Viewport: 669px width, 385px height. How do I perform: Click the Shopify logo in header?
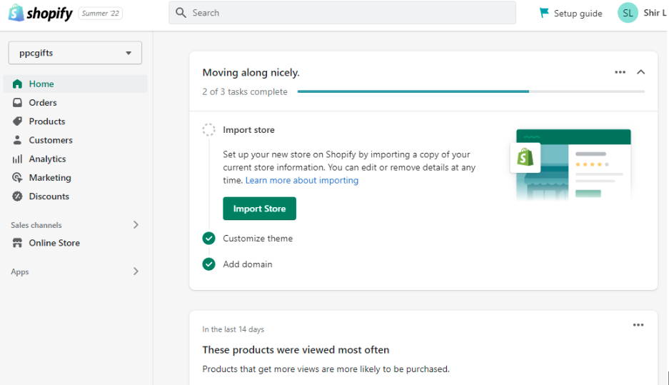[x=40, y=13]
